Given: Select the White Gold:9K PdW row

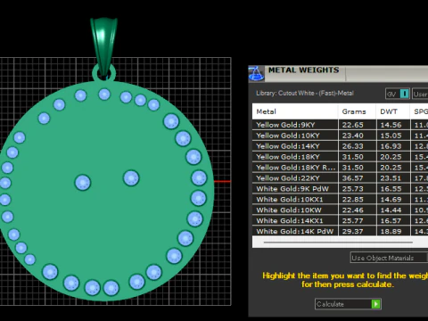Looking at the screenshot, I should pyautogui.click(x=340, y=189).
